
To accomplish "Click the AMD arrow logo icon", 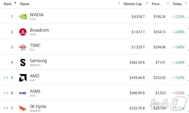I will coord(23,78).
